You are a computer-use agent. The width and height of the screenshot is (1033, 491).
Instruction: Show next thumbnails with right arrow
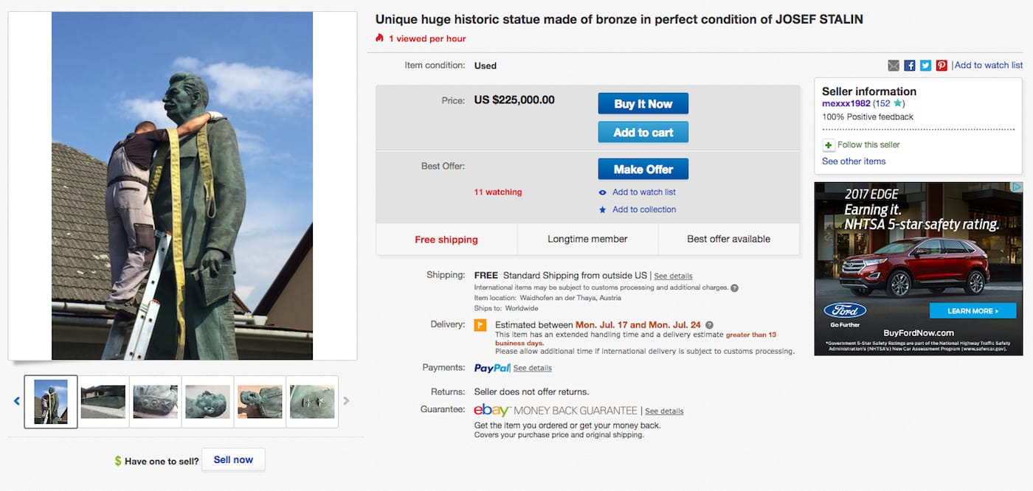[346, 401]
